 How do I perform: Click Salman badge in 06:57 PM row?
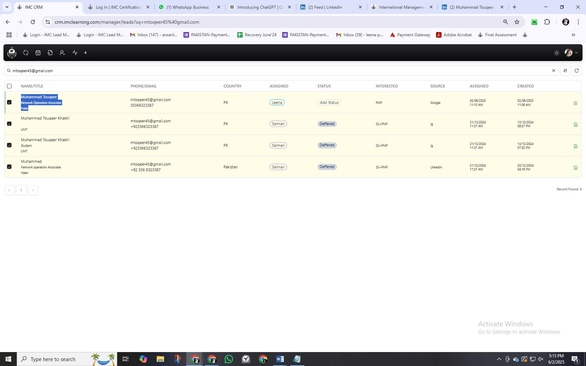[278, 124]
